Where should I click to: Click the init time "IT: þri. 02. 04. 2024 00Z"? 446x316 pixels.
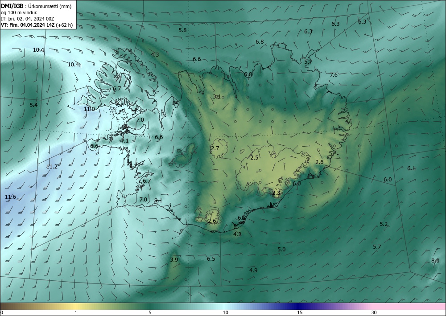pyautogui.click(x=27, y=19)
